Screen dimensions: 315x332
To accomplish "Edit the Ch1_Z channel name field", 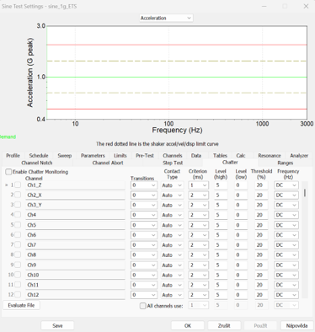I will [x=75, y=185].
